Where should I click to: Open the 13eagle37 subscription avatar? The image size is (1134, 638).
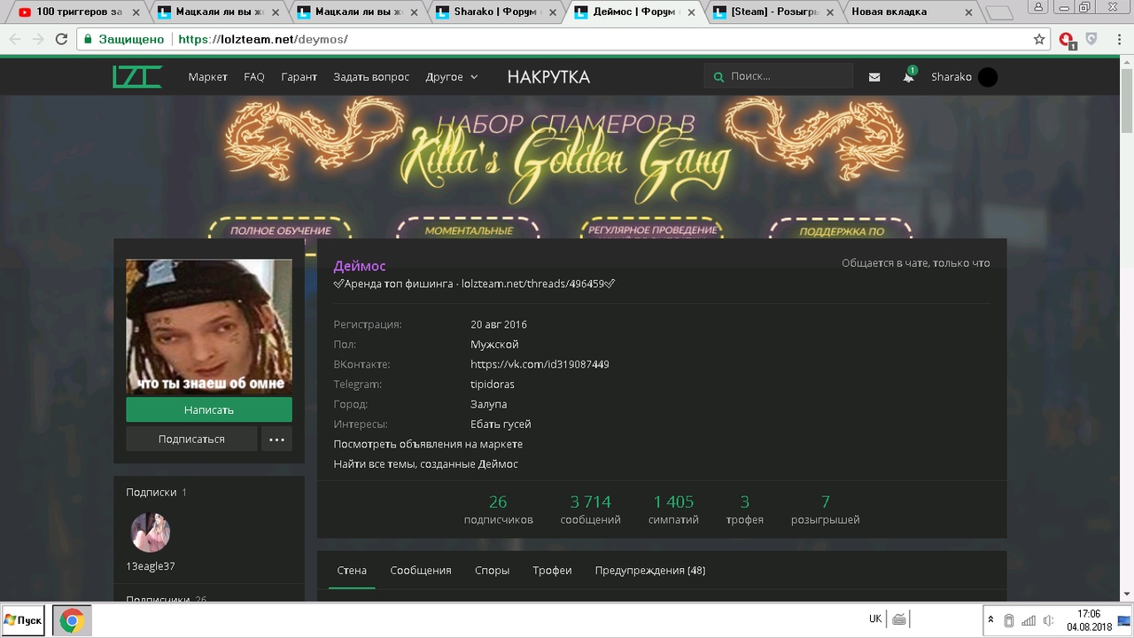tap(151, 533)
